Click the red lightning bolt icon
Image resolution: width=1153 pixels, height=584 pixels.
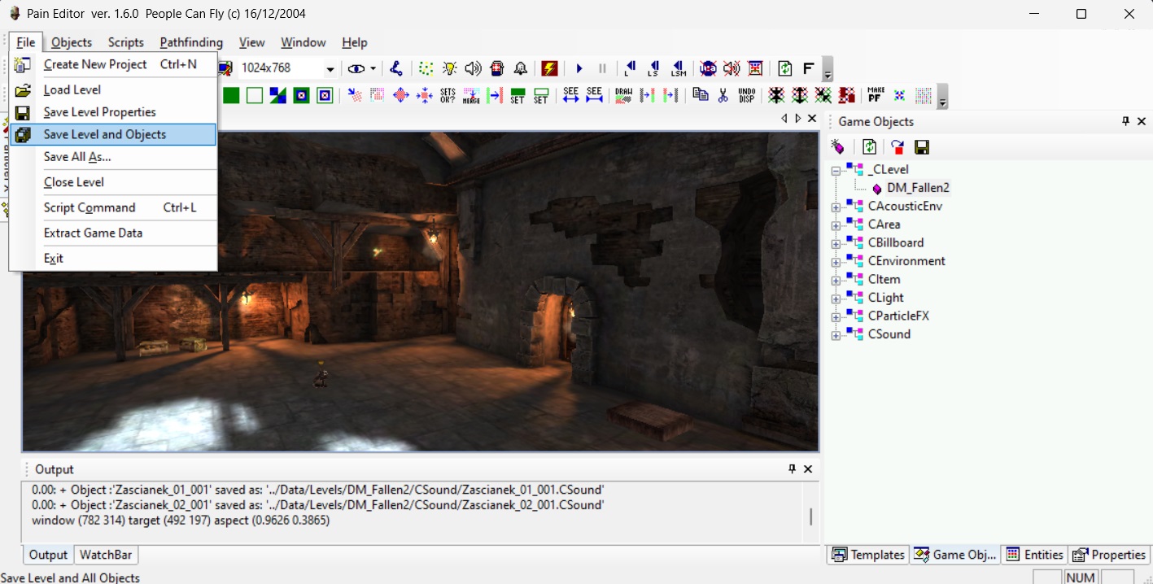(x=549, y=68)
